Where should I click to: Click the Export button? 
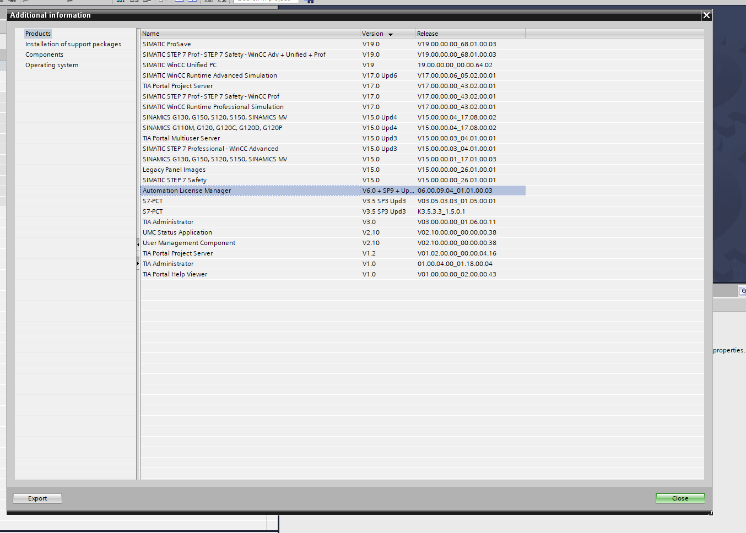click(x=37, y=498)
